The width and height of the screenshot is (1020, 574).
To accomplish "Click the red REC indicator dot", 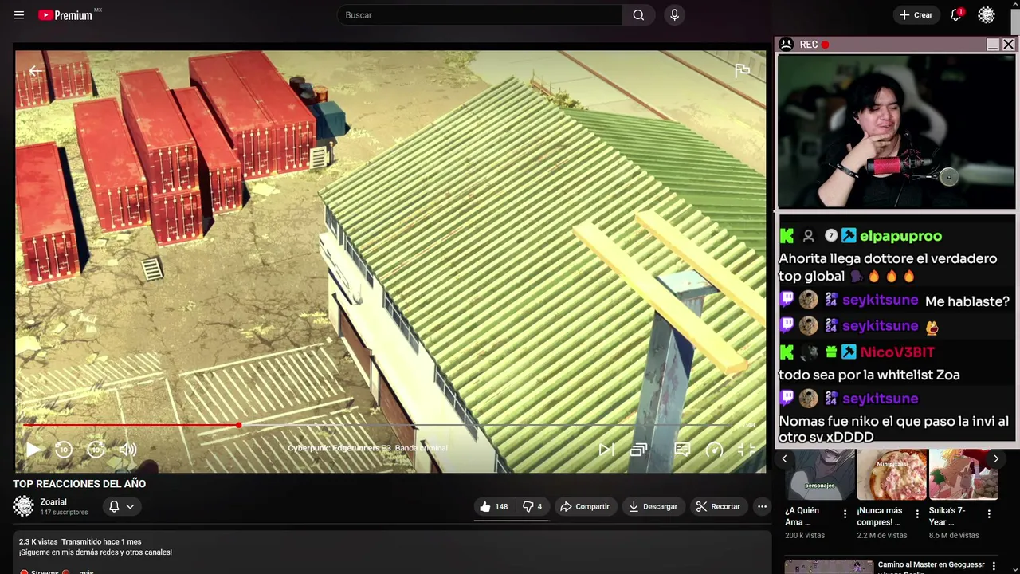I will tap(826, 45).
